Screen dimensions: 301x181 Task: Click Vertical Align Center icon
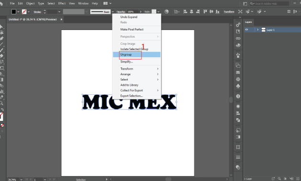click(211, 12)
